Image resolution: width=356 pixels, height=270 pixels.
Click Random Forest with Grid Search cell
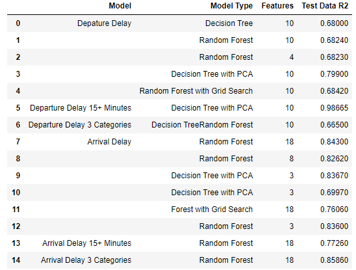(196, 91)
